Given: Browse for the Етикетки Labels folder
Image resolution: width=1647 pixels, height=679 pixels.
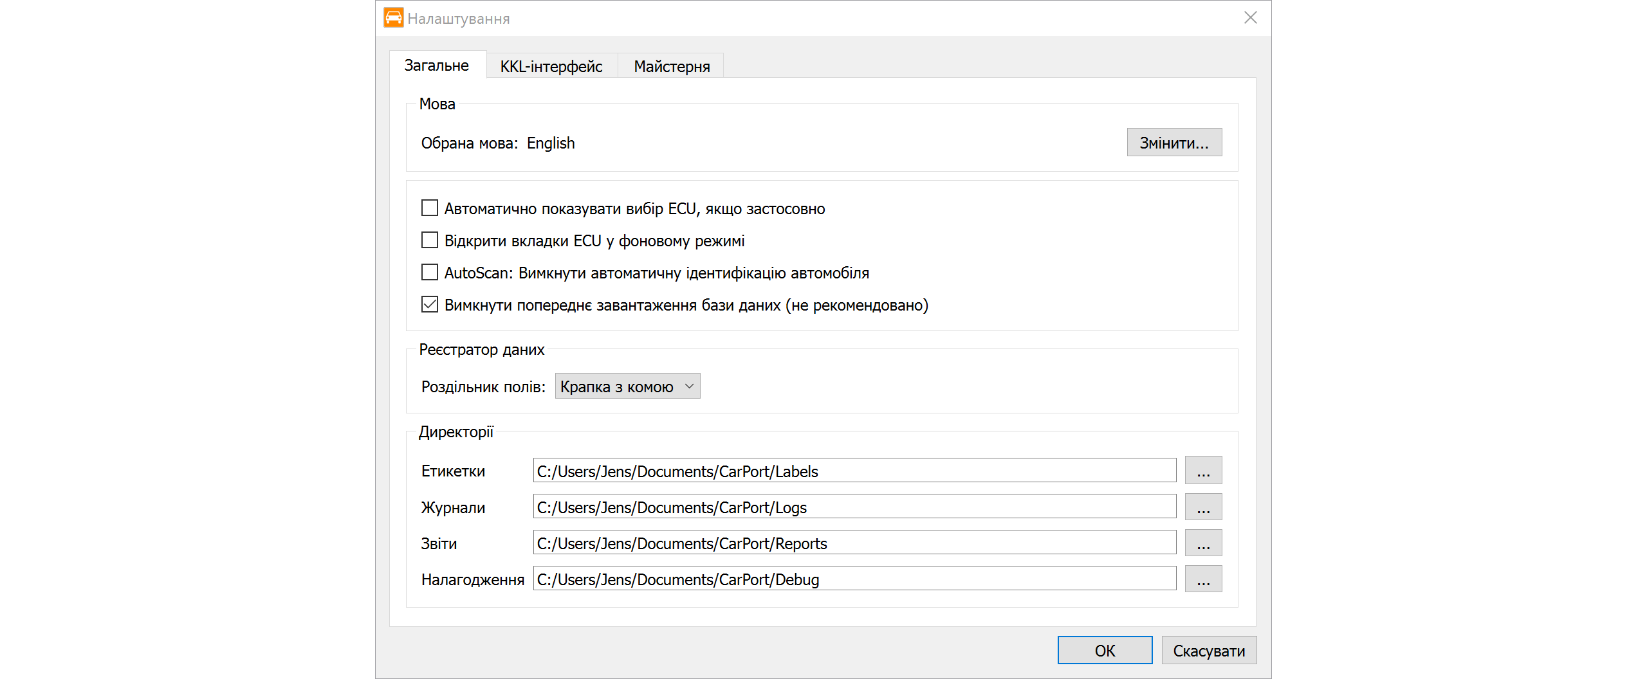Looking at the screenshot, I should (1203, 471).
